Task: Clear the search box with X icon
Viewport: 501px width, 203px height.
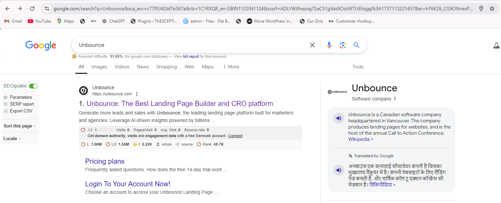Action: pos(312,45)
